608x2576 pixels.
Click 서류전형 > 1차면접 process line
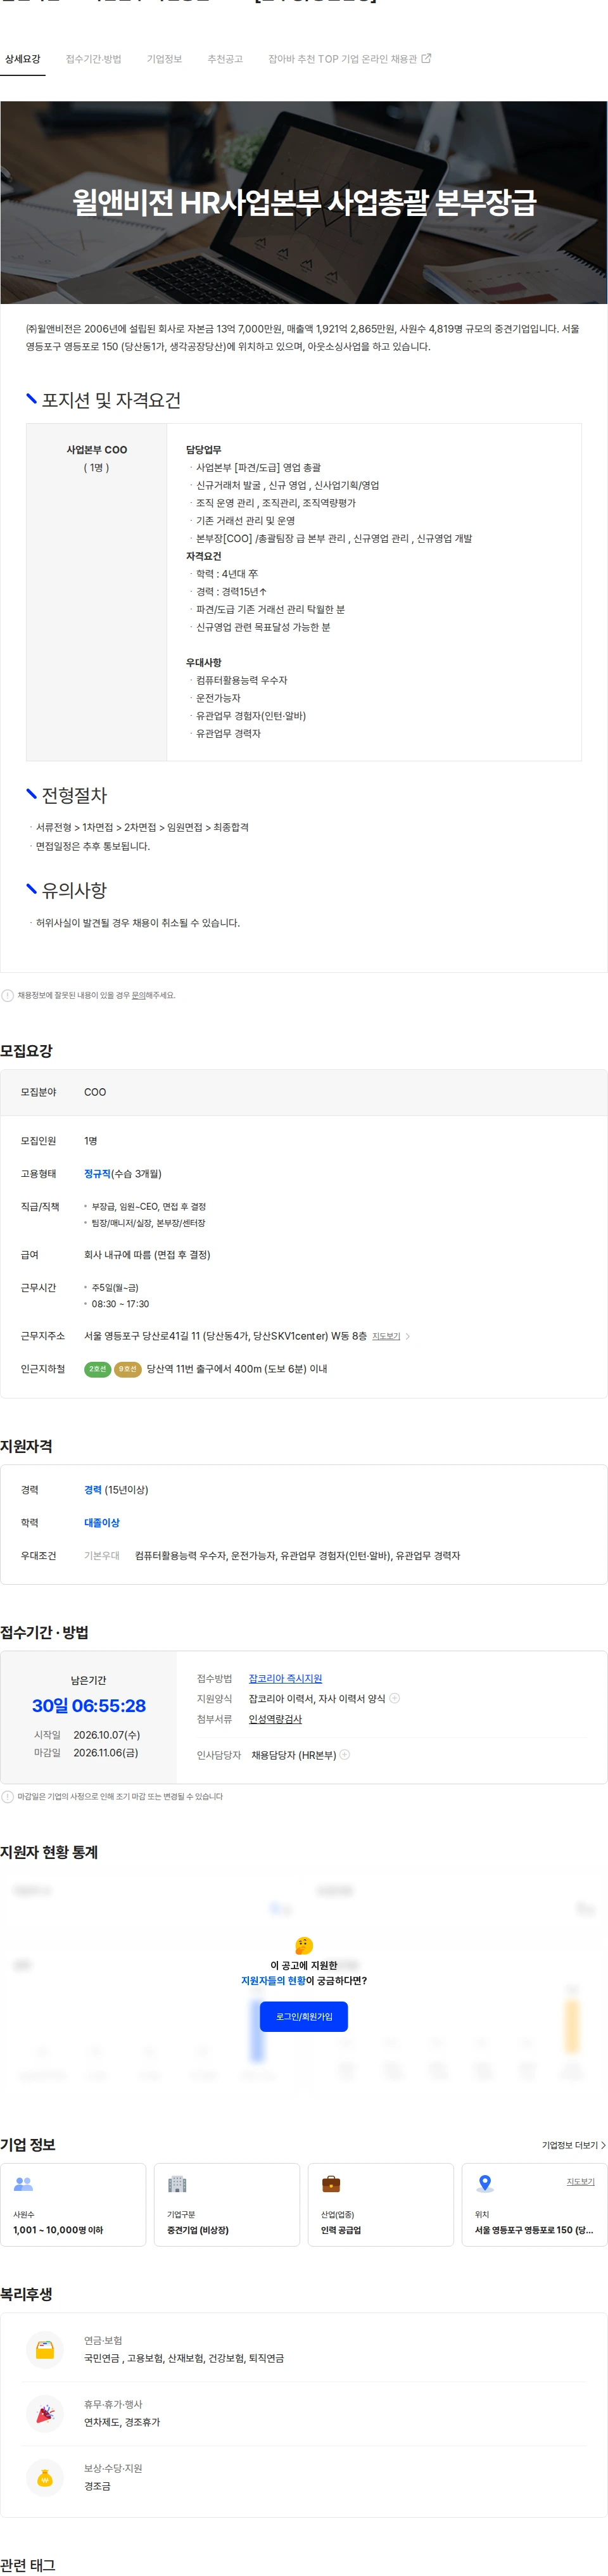click(x=142, y=827)
